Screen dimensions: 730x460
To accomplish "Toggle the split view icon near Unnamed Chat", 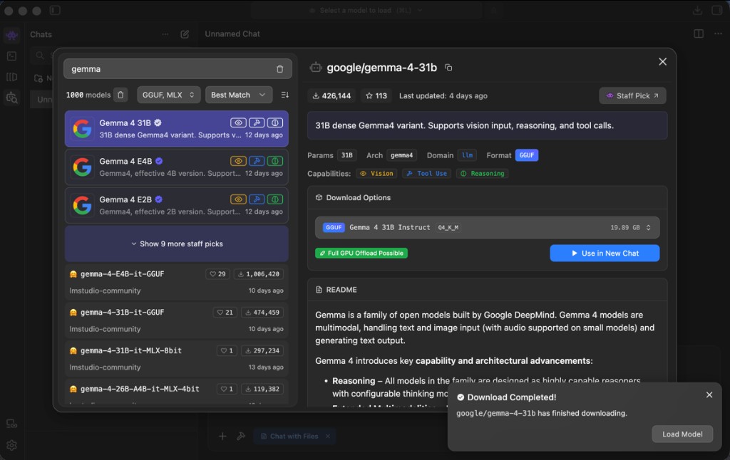I will [x=699, y=33].
